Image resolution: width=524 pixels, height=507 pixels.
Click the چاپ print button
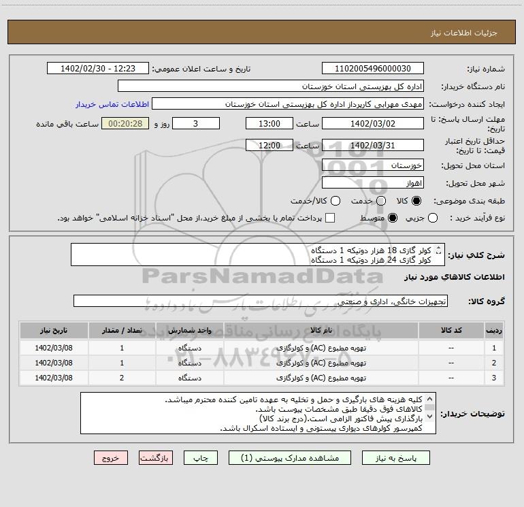point(201,458)
